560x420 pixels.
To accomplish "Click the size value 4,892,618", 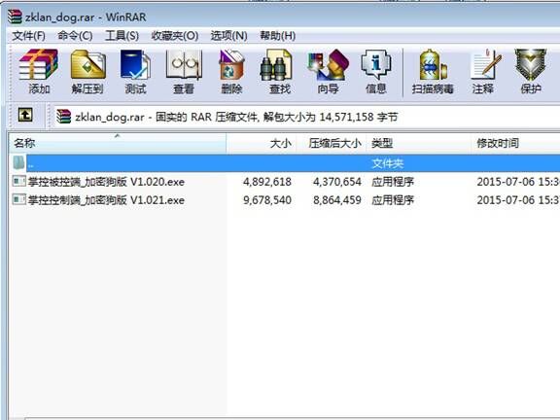I will pyautogui.click(x=267, y=182).
